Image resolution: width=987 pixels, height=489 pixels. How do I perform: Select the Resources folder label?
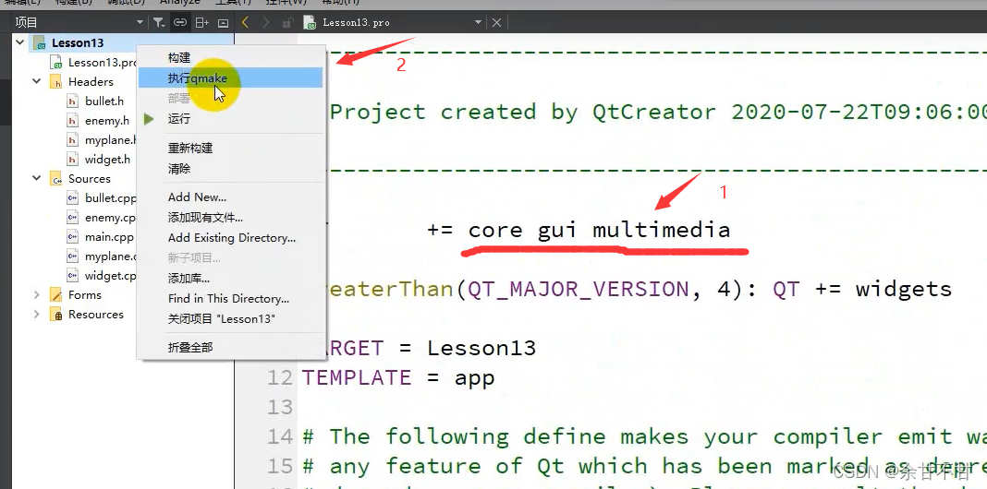point(96,315)
